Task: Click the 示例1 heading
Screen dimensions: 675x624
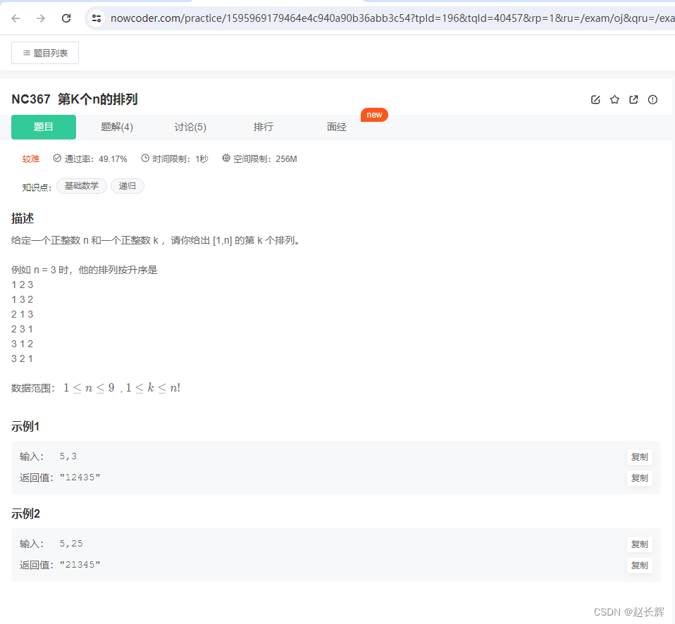Action: pyautogui.click(x=25, y=427)
